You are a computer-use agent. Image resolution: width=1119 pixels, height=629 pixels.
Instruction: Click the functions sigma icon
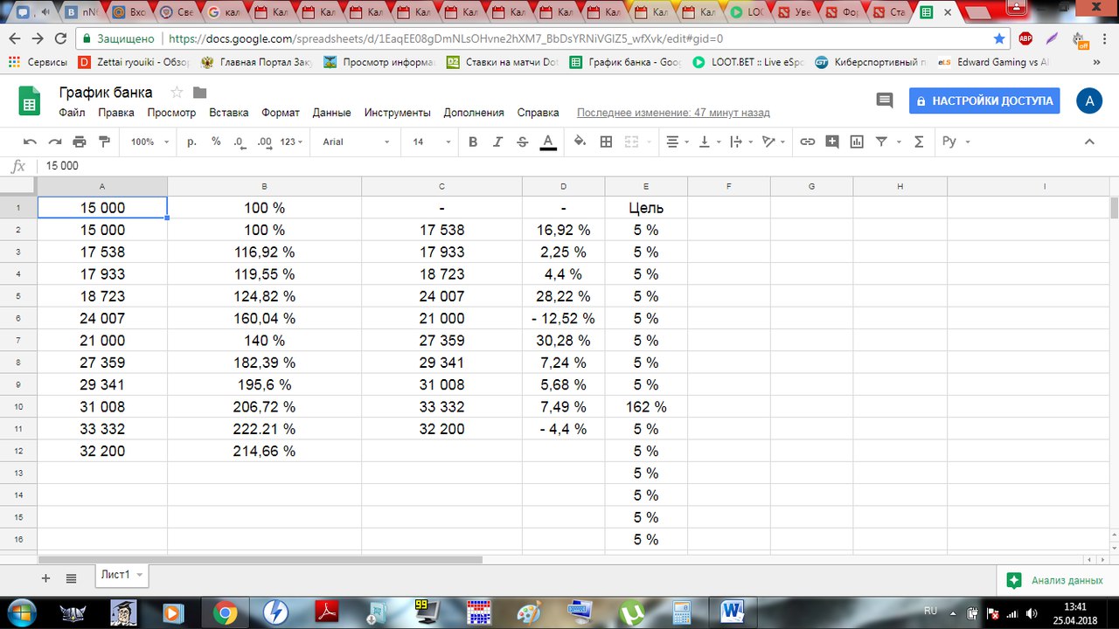pyautogui.click(x=919, y=142)
